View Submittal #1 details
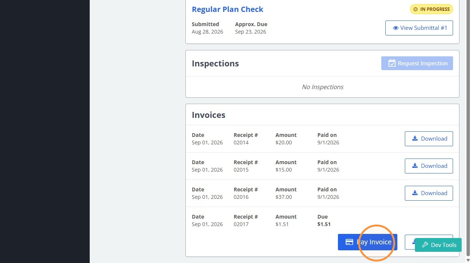Image resolution: width=471 pixels, height=263 pixels. (419, 28)
